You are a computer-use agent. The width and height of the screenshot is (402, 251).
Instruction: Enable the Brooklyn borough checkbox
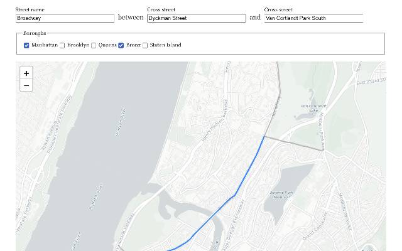pyautogui.click(x=62, y=45)
